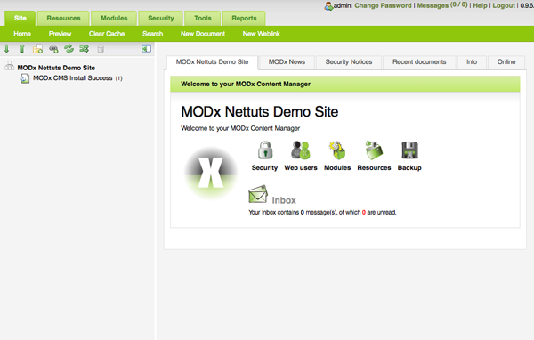Image resolution: width=534 pixels, height=340 pixels.
Task: Select the Online tab
Action: point(506,62)
